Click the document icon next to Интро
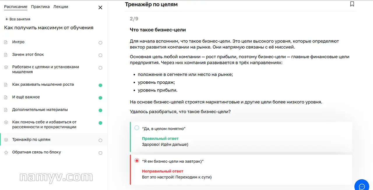 pyautogui.click(x=6, y=42)
